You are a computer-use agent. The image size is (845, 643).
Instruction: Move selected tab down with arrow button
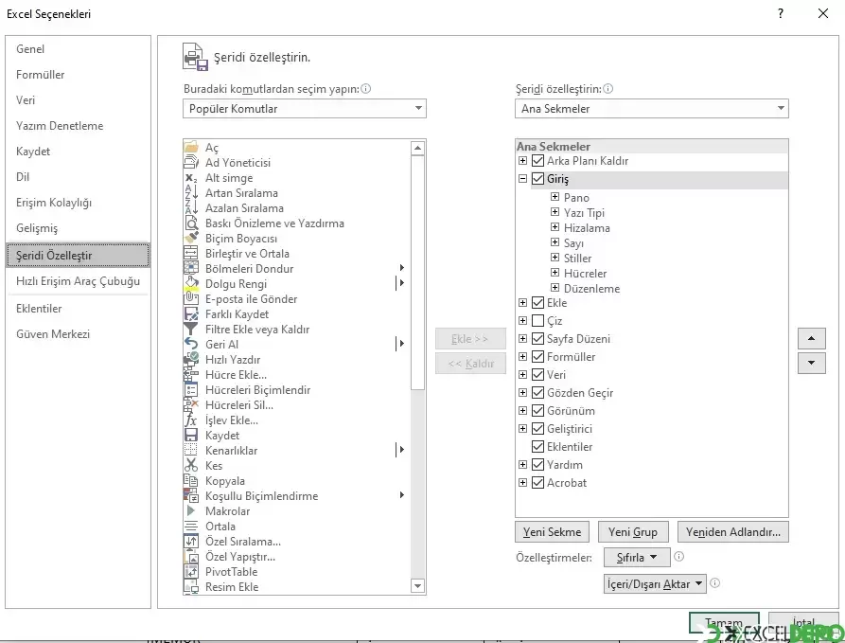(812, 363)
